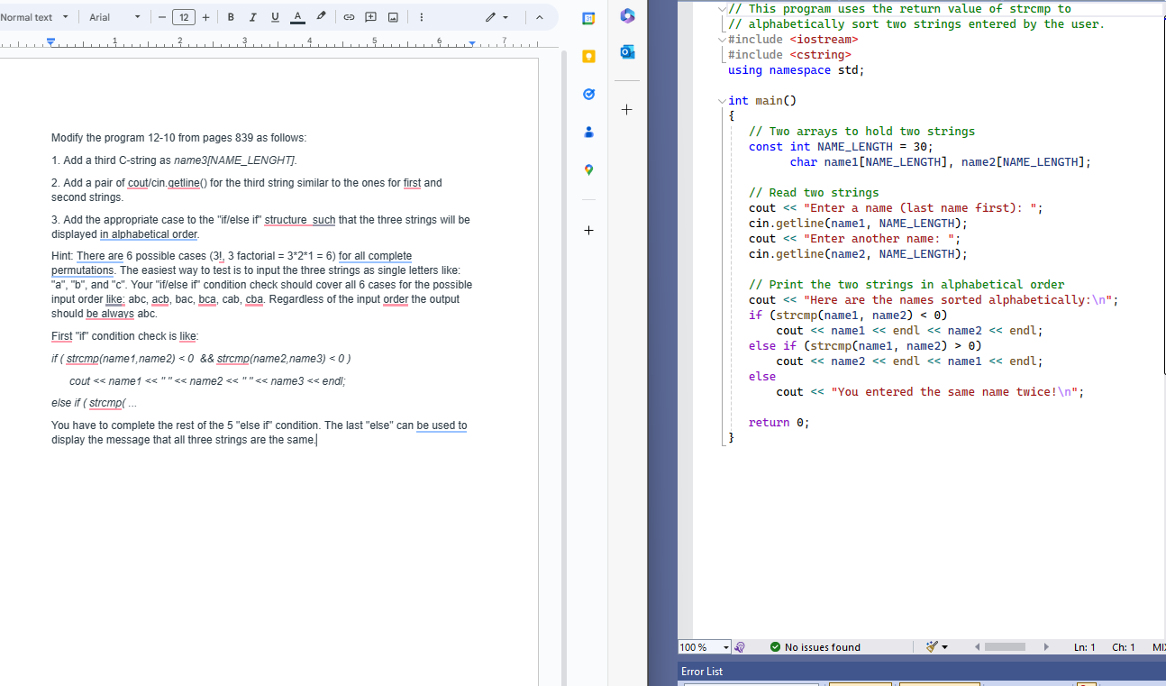Click the font size field showing 12

point(184,18)
